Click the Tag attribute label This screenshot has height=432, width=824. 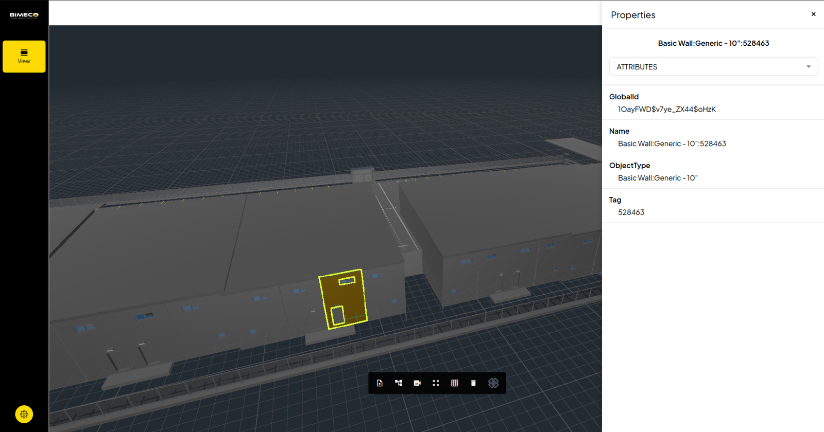(x=615, y=200)
